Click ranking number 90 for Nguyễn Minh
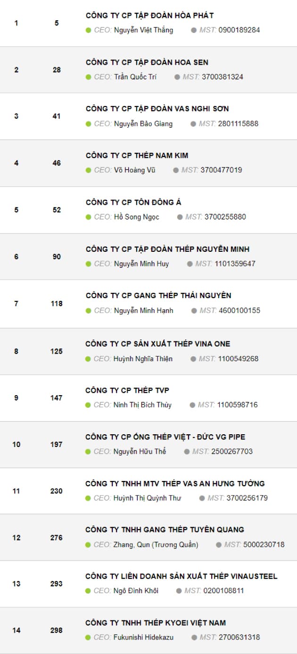297x654 pixels. [57, 257]
